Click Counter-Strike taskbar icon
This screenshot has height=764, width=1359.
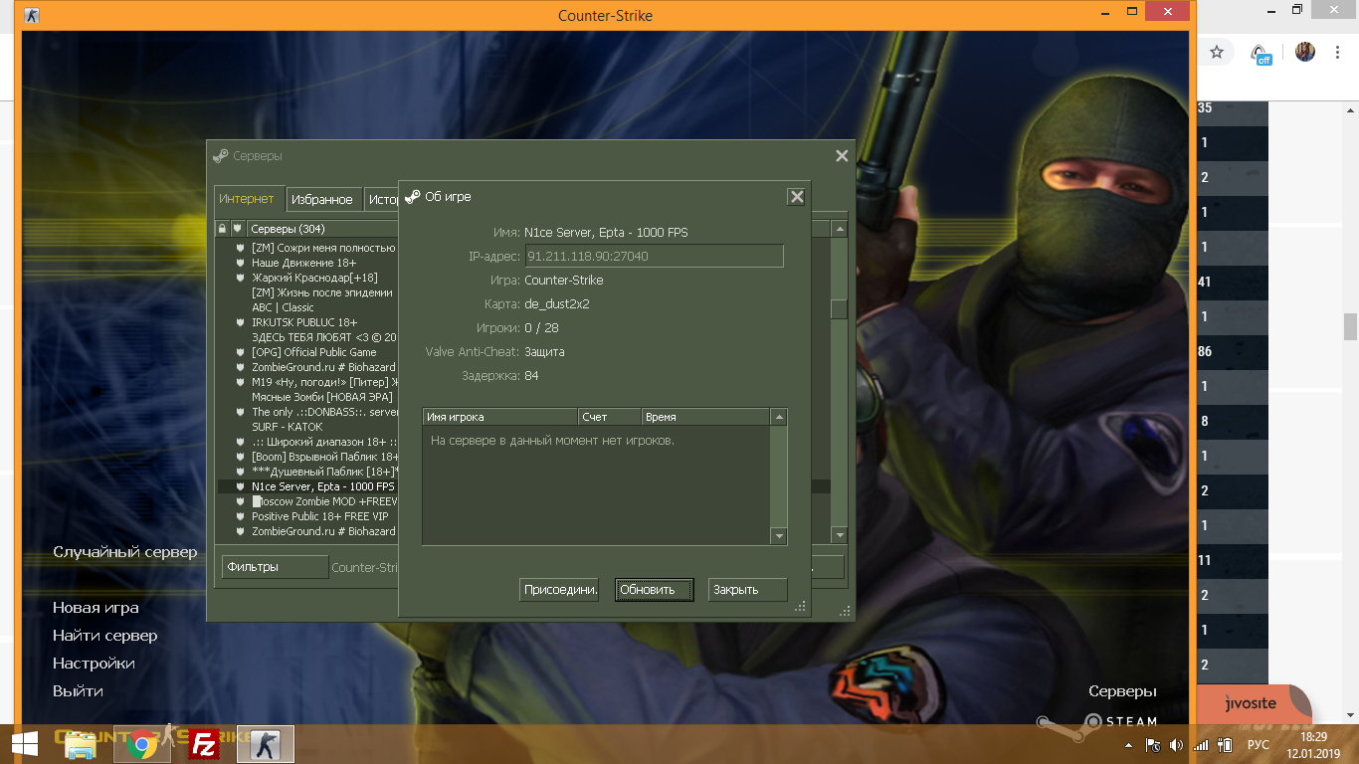265,744
